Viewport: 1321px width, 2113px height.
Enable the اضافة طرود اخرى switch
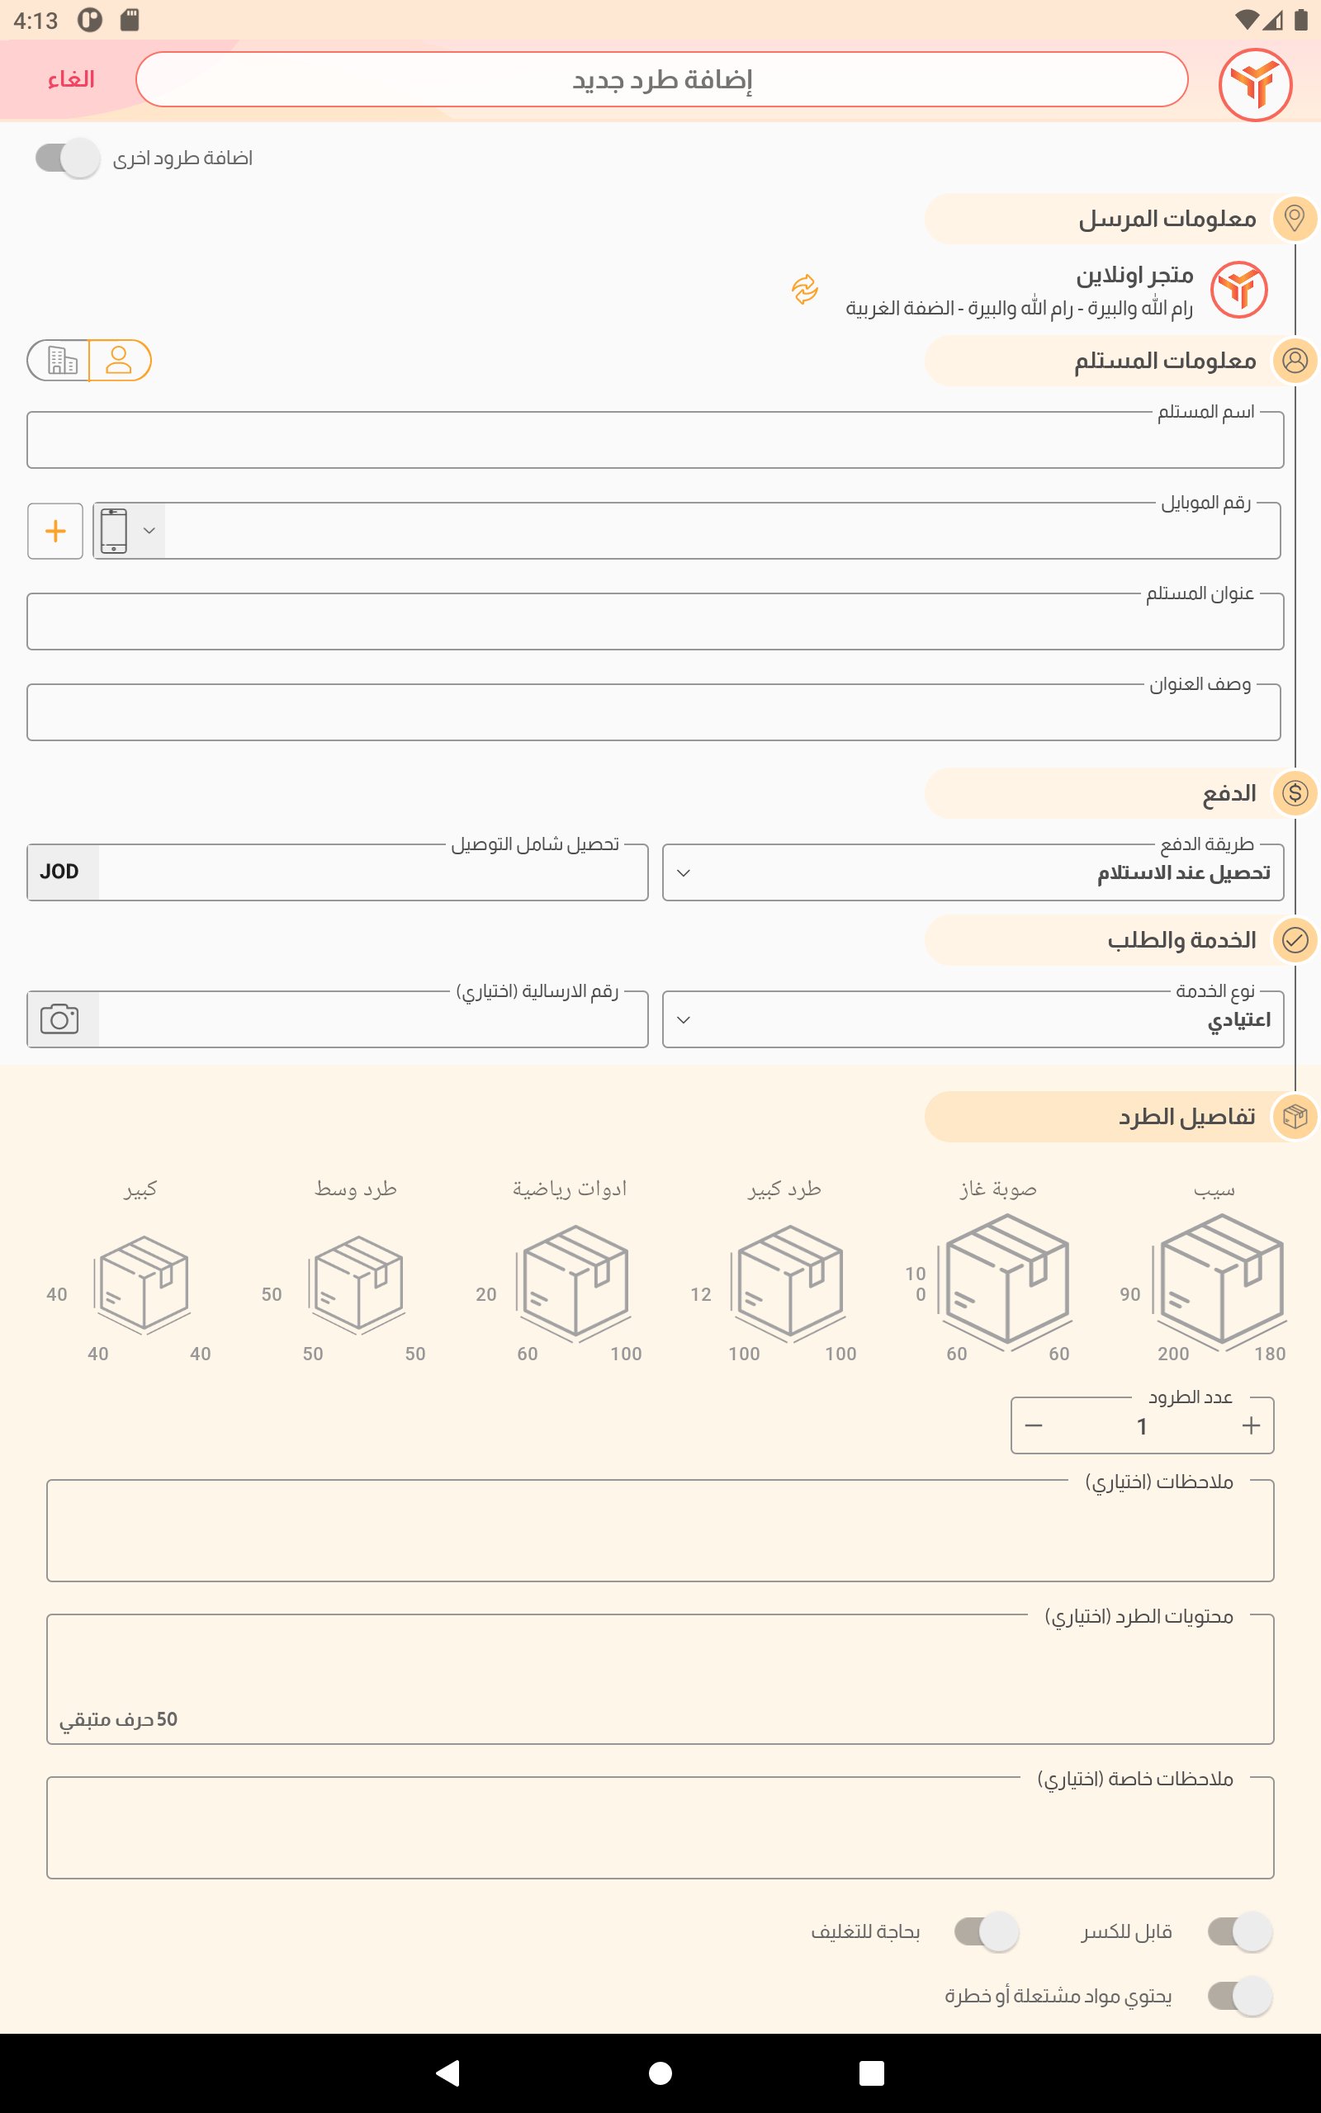69,158
